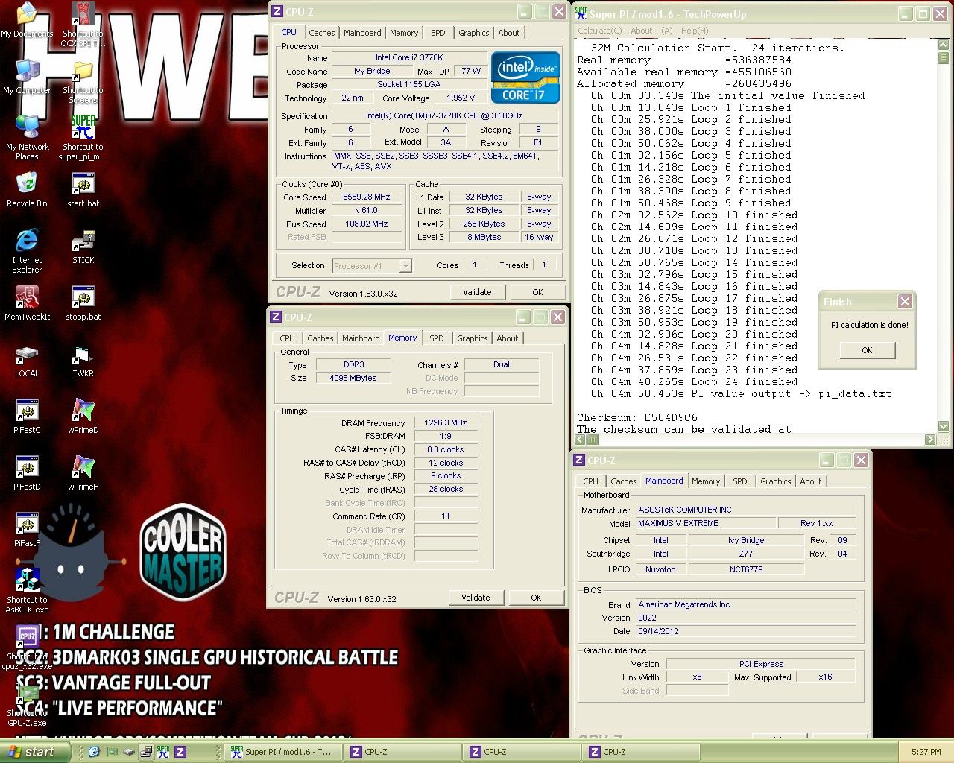Open the Processor #1 selection dropdown
This screenshot has height=763, width=954.
pyautogui.click(x=372, y=266)
